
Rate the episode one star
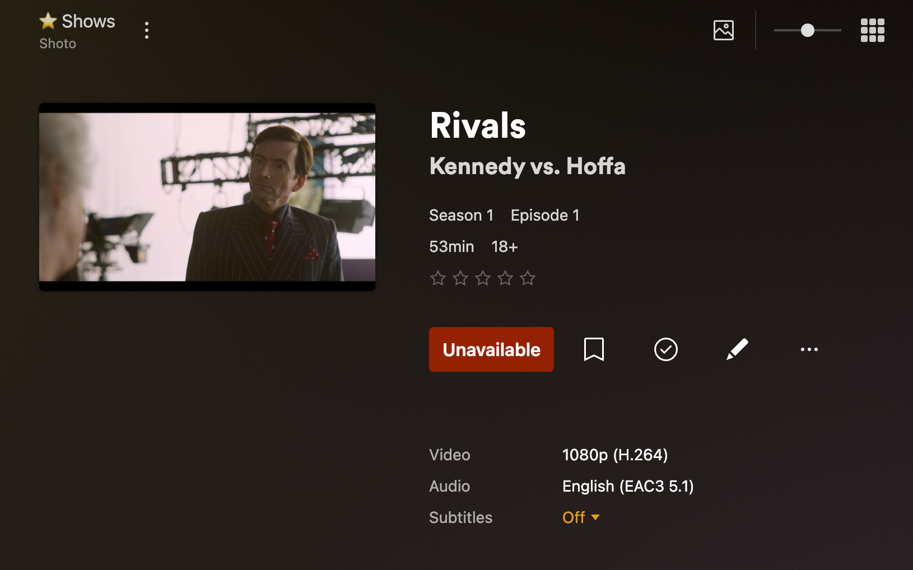(x=438, y=278)
